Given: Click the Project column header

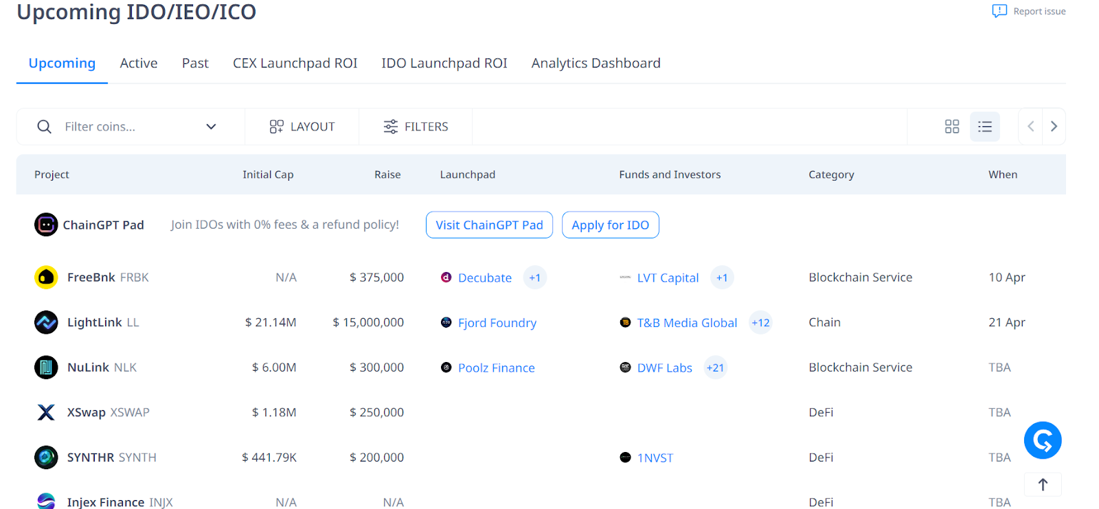Looking at the screenshot, I should point(52,174).
